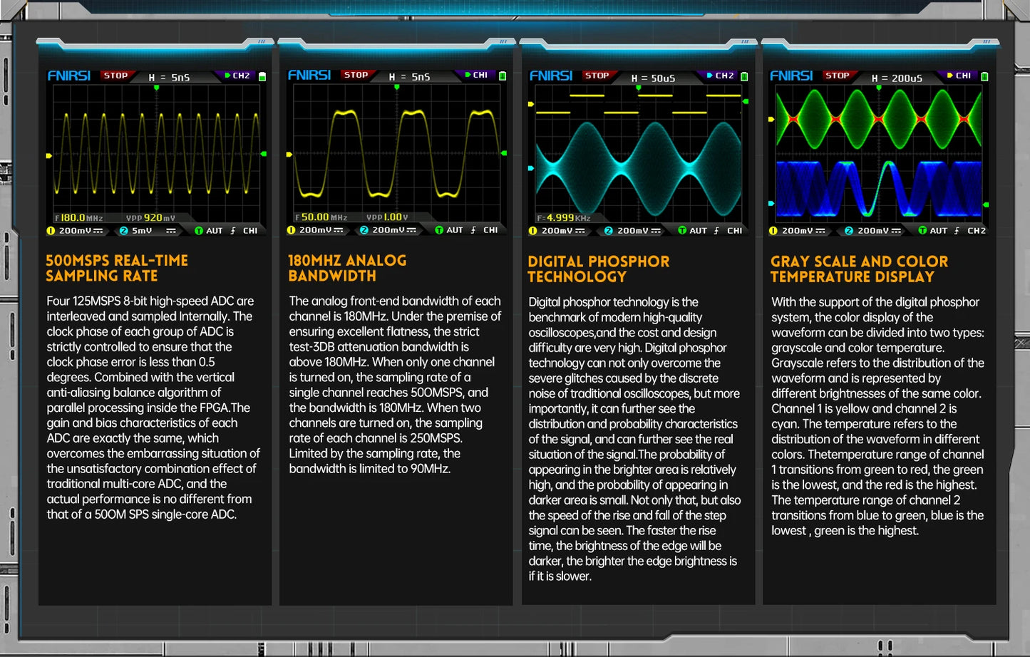Open the CHI trigger channel selector
Viewport: 1030px width, 657px height.
(x=250, y=231)
